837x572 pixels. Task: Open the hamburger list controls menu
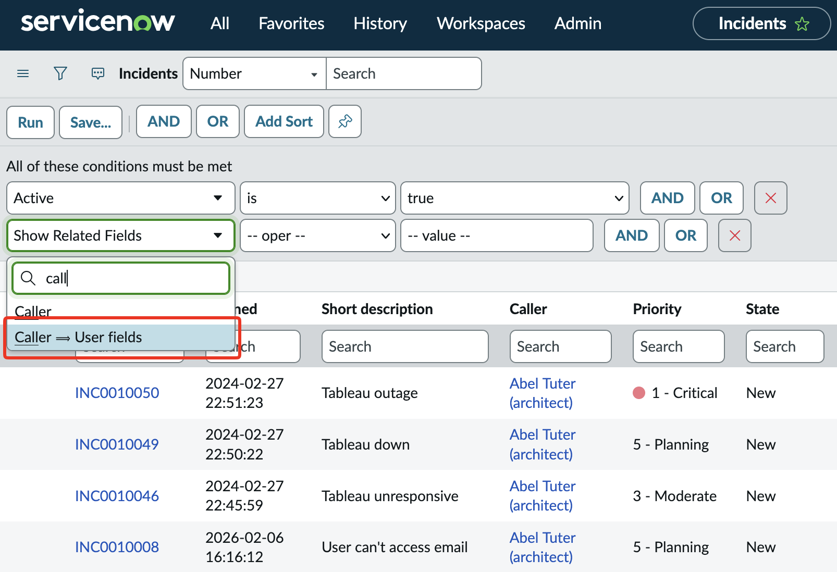(x=23, y=73)
